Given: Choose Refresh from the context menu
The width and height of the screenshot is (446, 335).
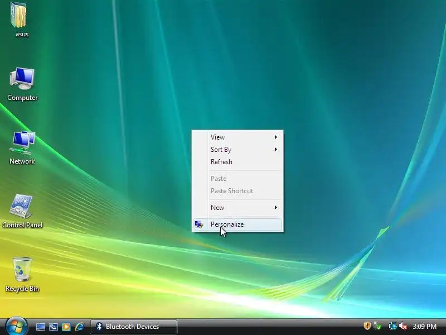Looking at the screenshot, I should (237, 161).
